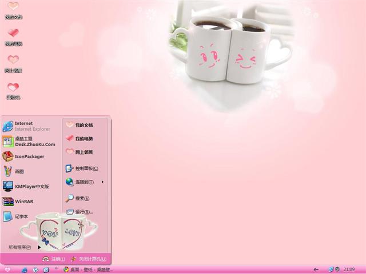
Task: Open the 我的电脑 red heart desktop icon
Action: (13, 37)
